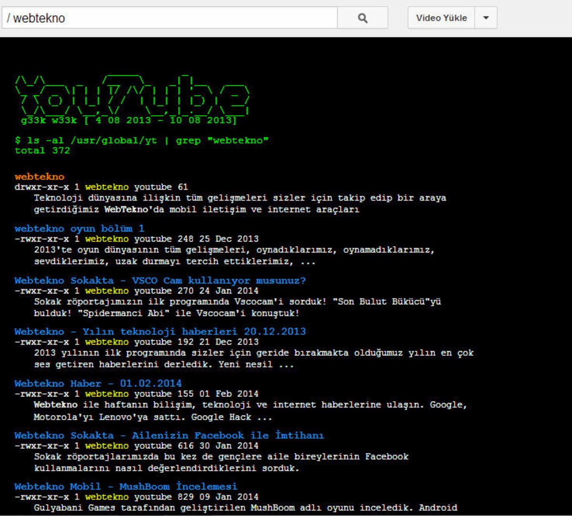Click yellow webtekno uploader on 24 Jan 2014 row
This screenshot has width=572, height=516.
(x=107, y=291)
